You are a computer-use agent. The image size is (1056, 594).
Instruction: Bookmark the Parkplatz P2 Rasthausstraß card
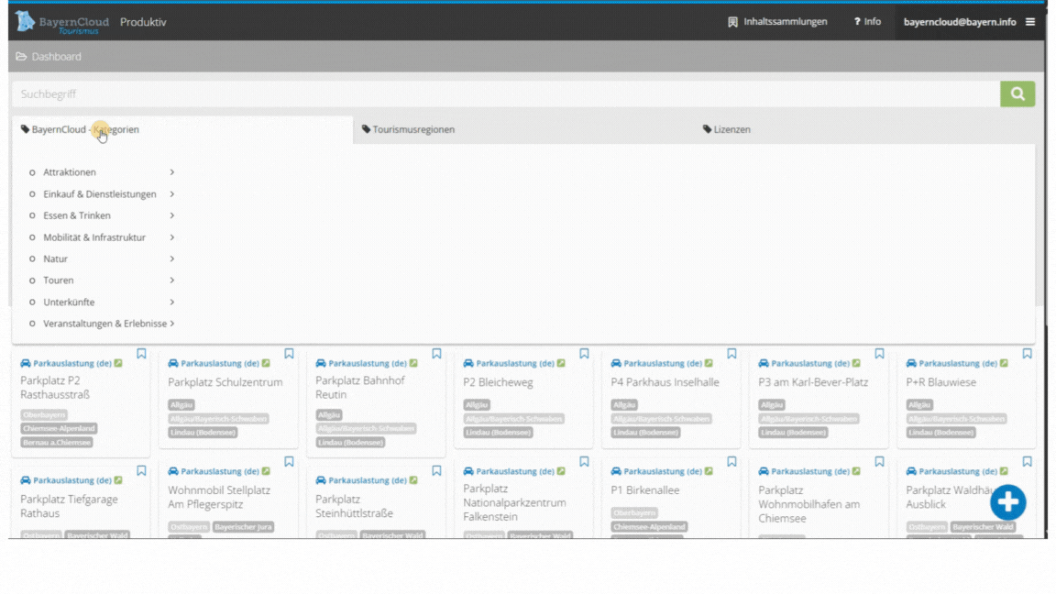(141, 354)
